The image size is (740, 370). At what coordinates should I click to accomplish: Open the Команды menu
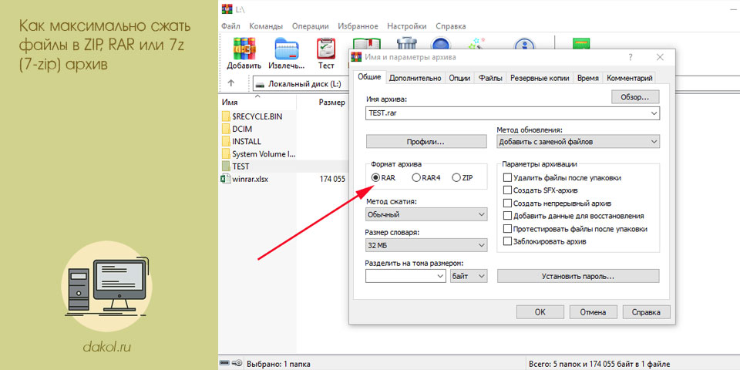266,26
